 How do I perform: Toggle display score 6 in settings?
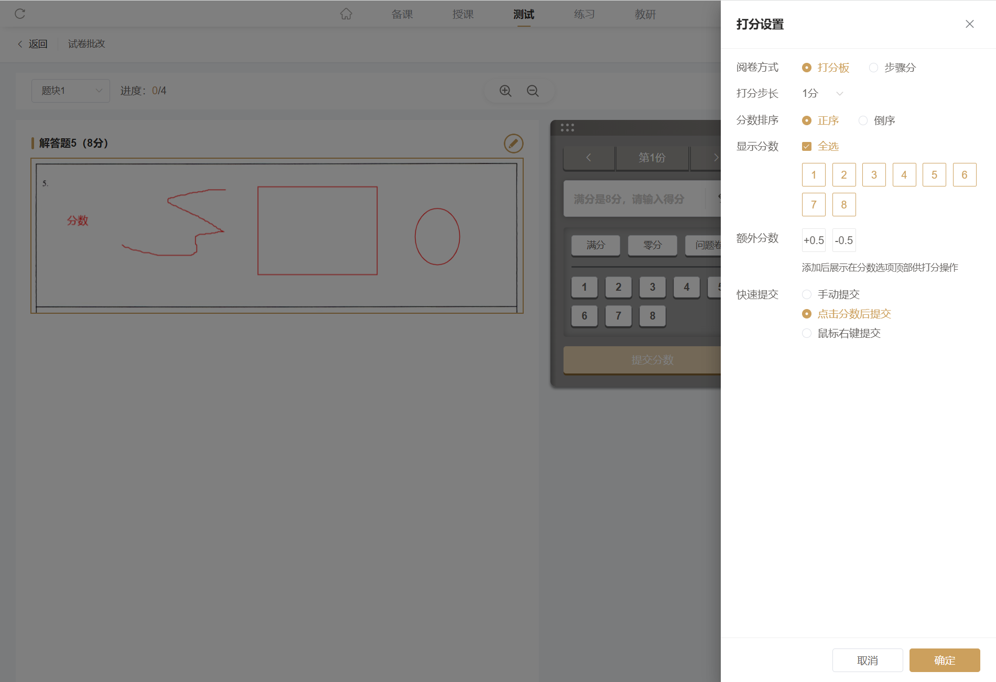[965, 175]
